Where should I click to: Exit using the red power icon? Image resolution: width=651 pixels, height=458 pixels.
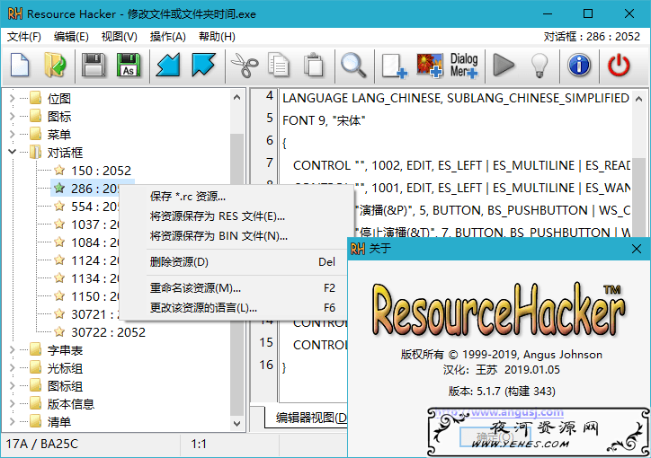tap(619, 65)
